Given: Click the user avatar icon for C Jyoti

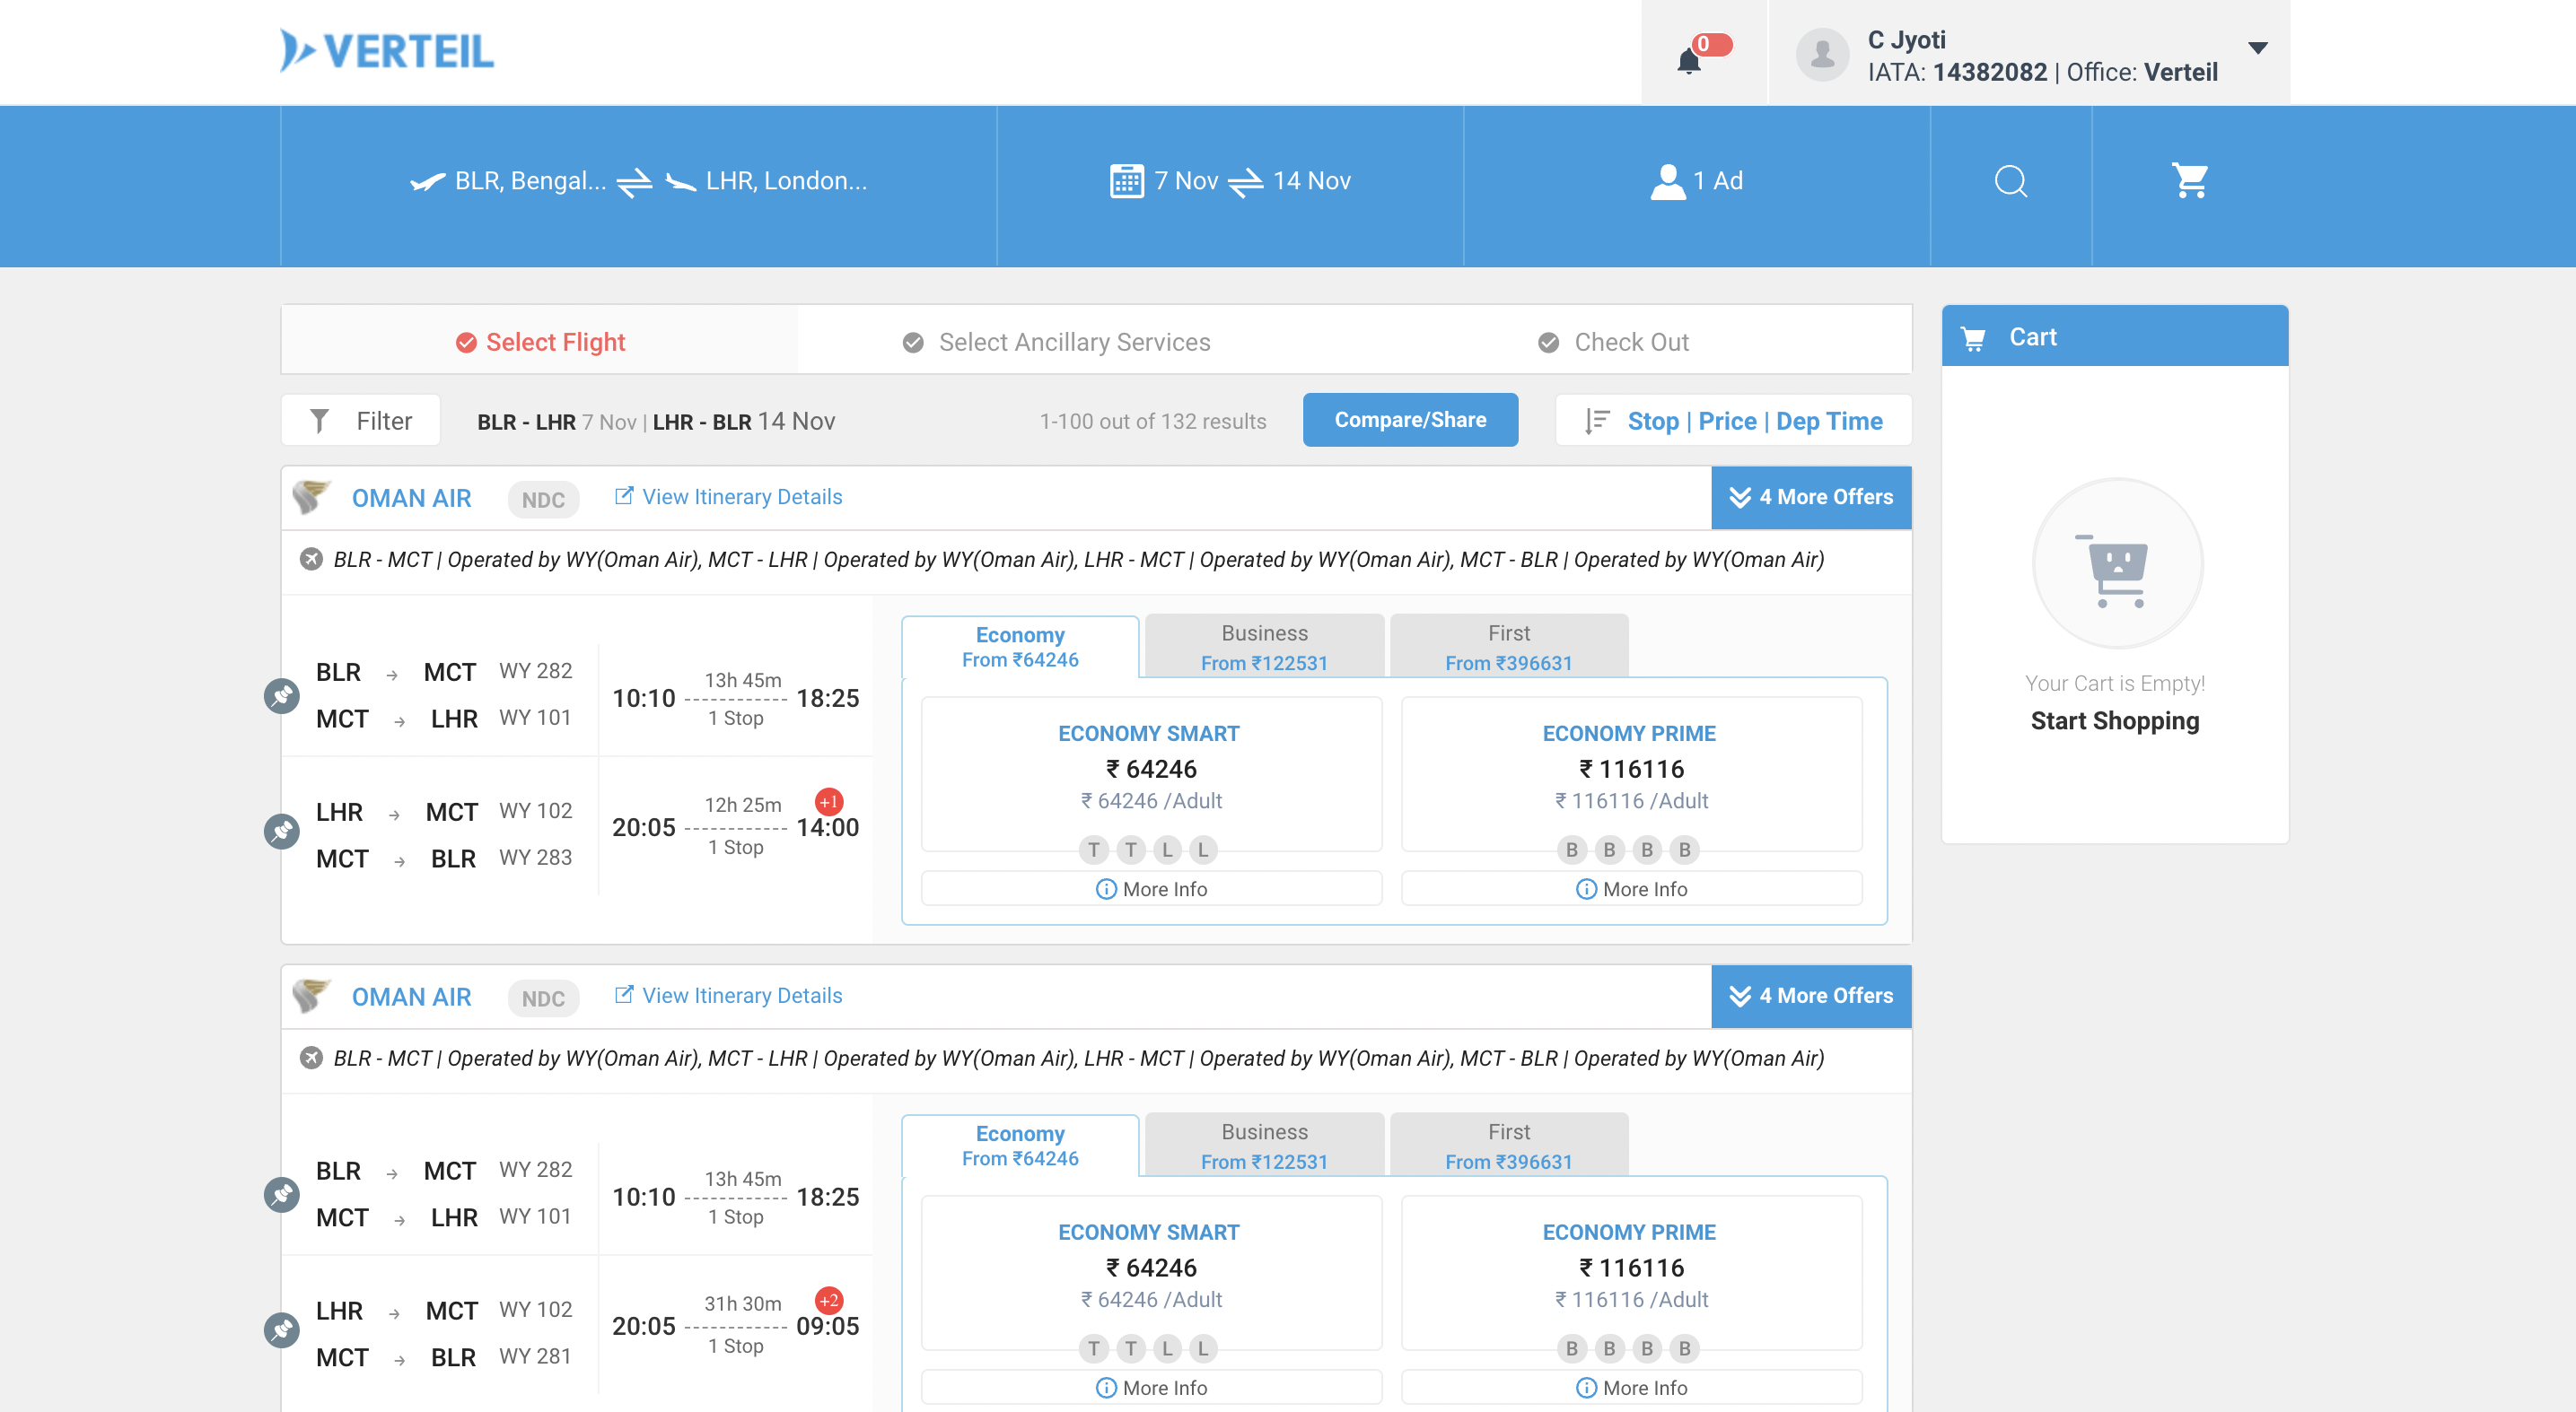Looking at the screenshot, I should 1822,54.
